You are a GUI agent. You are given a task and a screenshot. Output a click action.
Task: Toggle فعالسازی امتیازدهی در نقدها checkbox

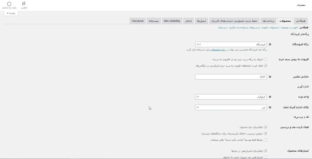point(265,151)
